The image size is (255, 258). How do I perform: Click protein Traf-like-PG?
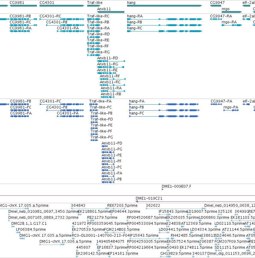click(x=94, y=140)
